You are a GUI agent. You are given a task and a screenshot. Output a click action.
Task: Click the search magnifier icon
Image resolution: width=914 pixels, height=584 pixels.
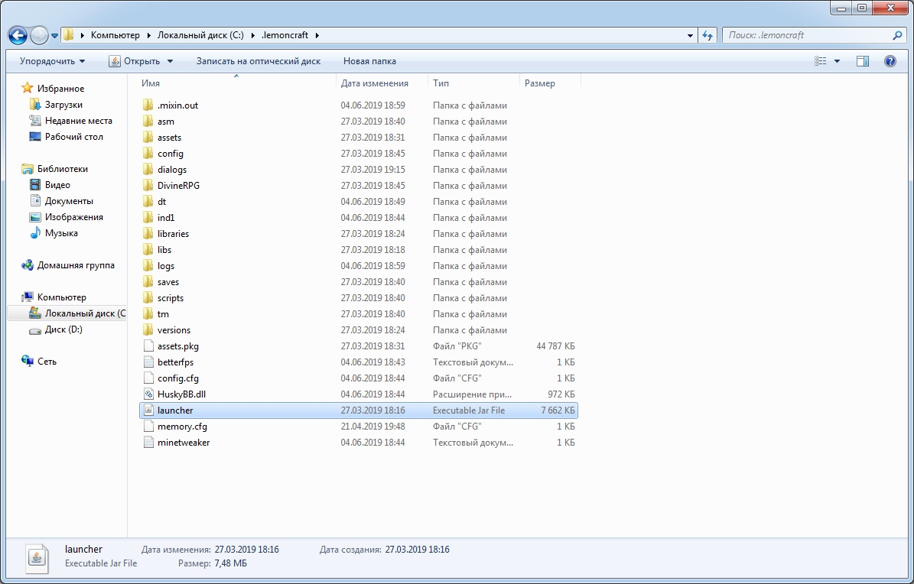point(898,35)
